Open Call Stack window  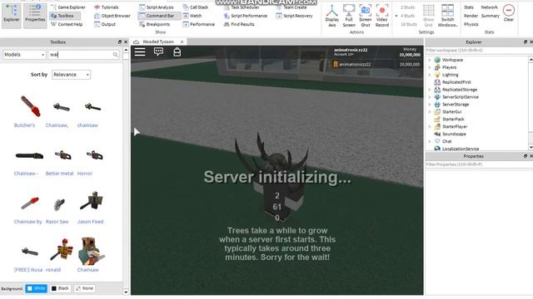click(x=196, y=7)
